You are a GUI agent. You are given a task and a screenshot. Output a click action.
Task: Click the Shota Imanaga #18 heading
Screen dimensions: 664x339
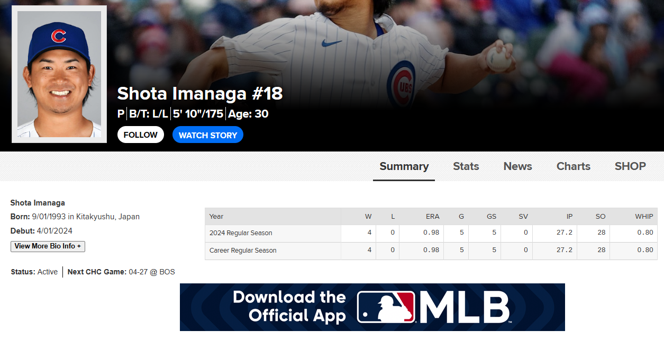coord(200,94)
